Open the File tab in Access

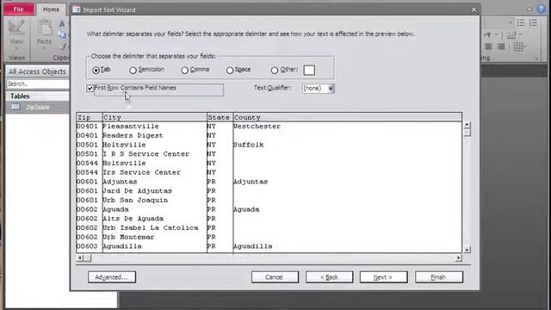point(19,9)
